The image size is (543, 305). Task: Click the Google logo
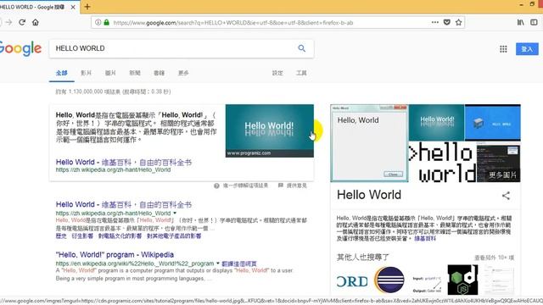click(20, 49)
